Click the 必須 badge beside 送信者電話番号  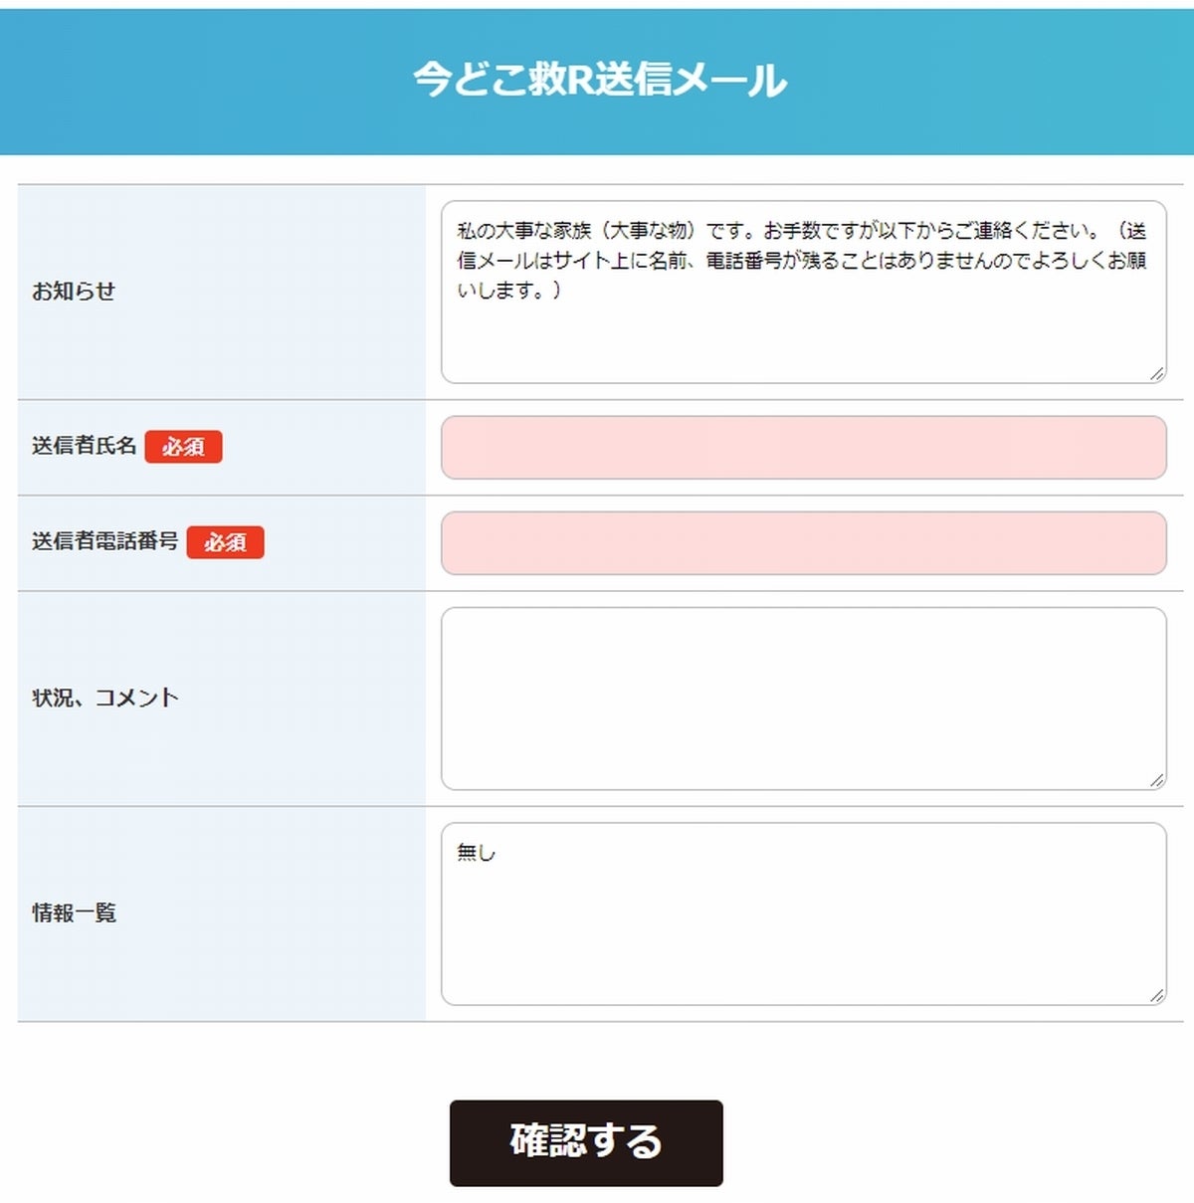tap(225, 542)
